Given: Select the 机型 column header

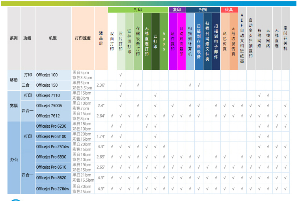Looking at the screenshot, I should (x=53, y=38).
